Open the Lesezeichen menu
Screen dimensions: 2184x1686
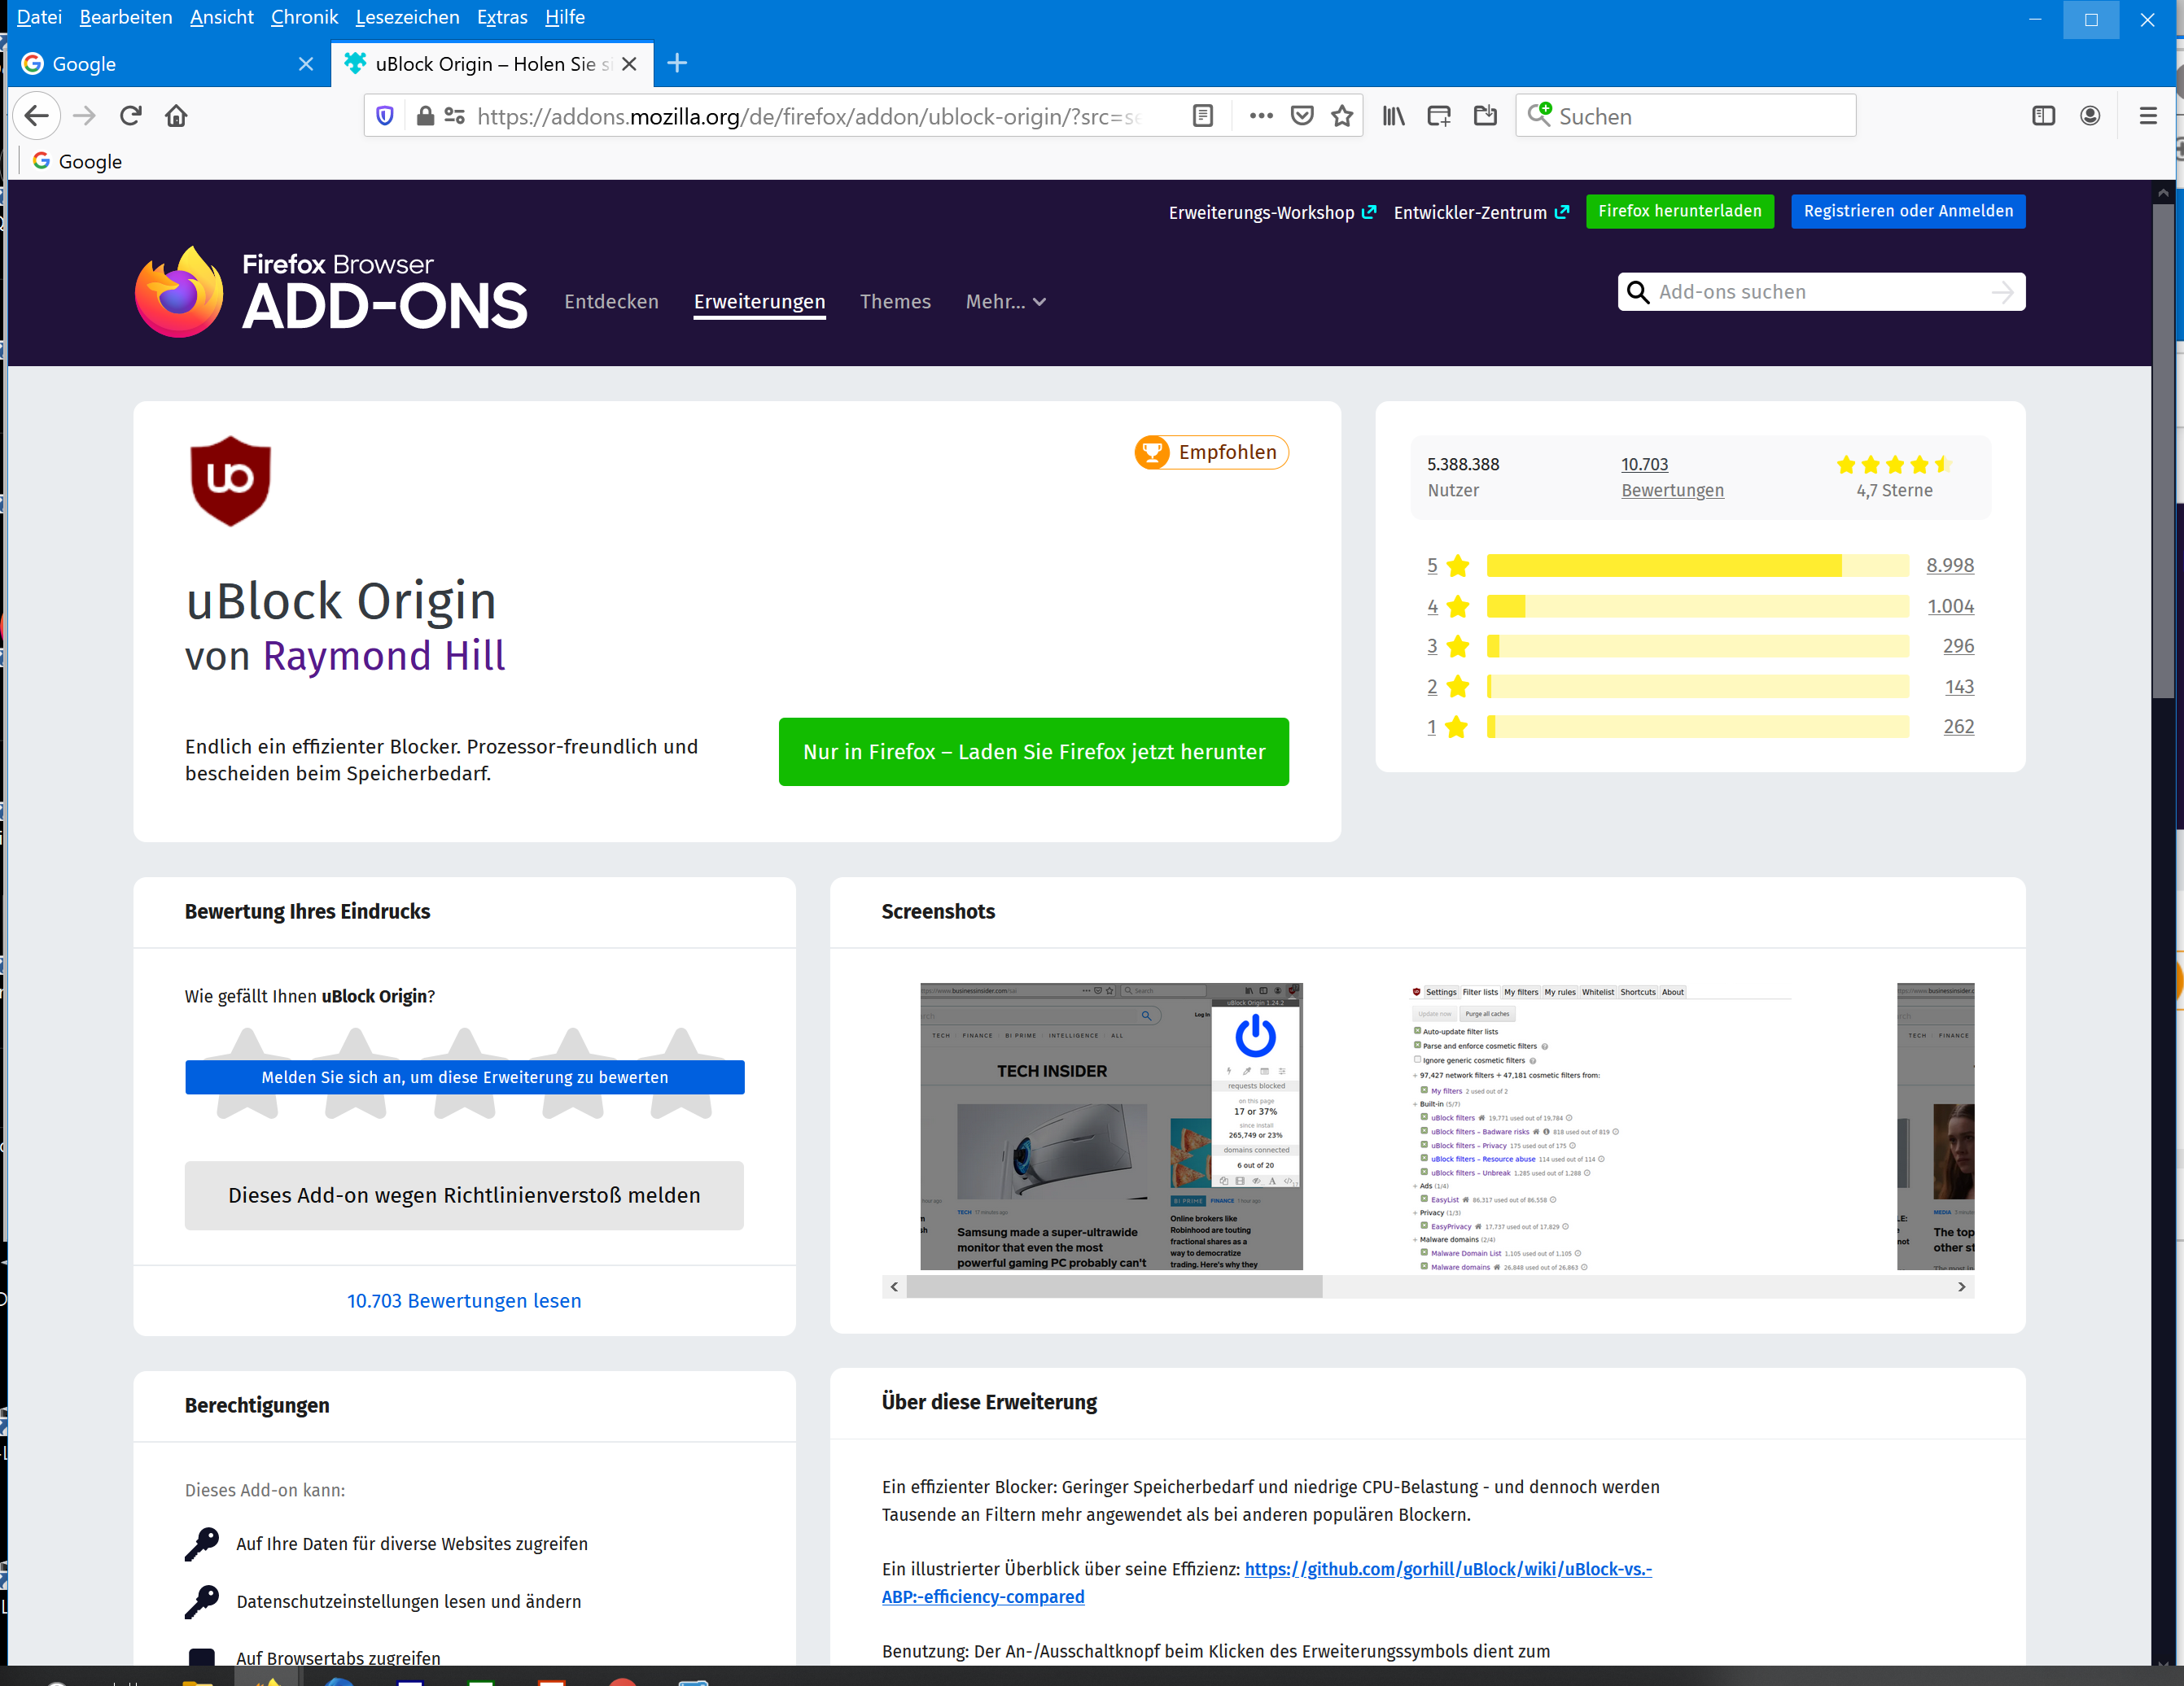(407, 17)
